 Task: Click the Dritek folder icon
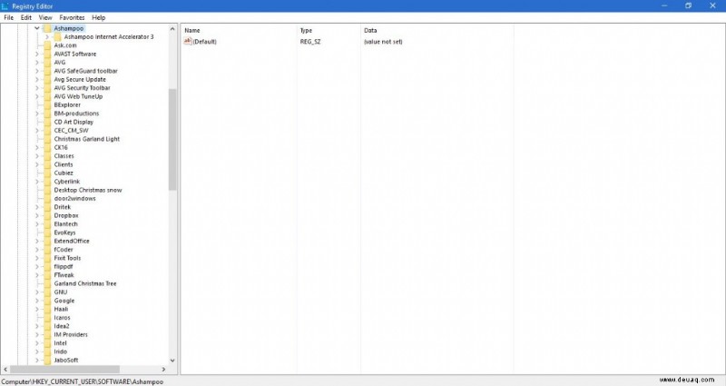point(47,207)
